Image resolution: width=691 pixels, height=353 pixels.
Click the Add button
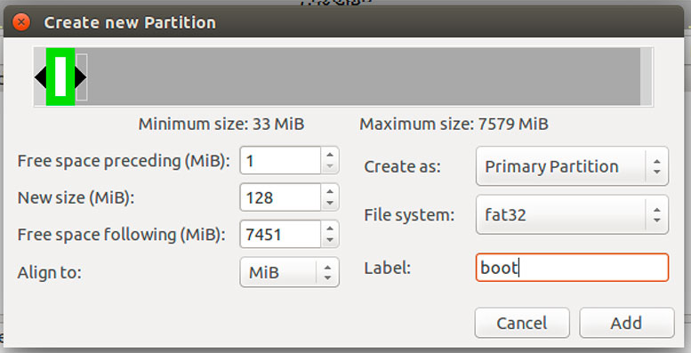[x=626, y=323]
